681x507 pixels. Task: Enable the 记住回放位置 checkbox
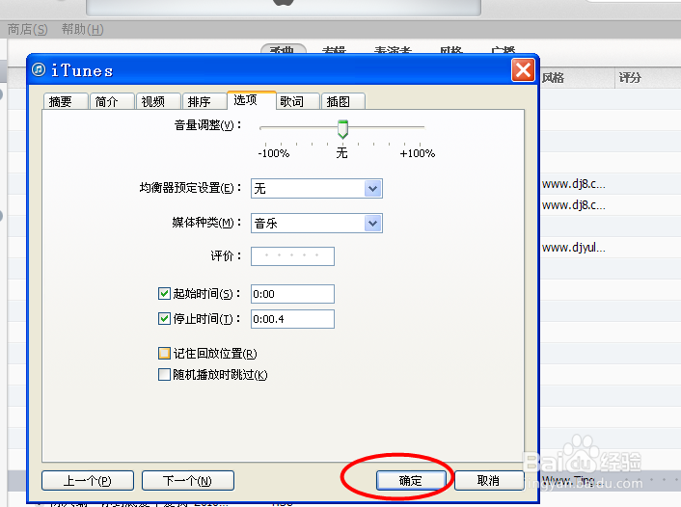(x=164, y=353)
